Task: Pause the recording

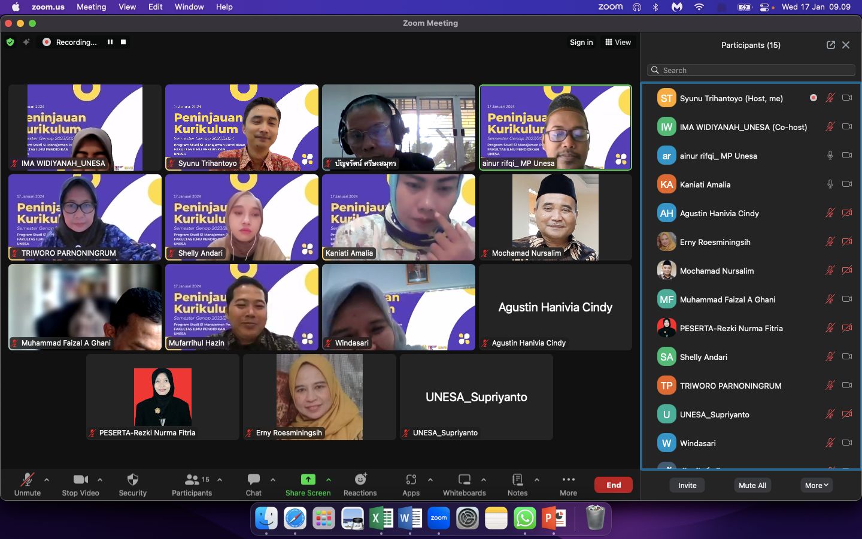Action: 110,42
